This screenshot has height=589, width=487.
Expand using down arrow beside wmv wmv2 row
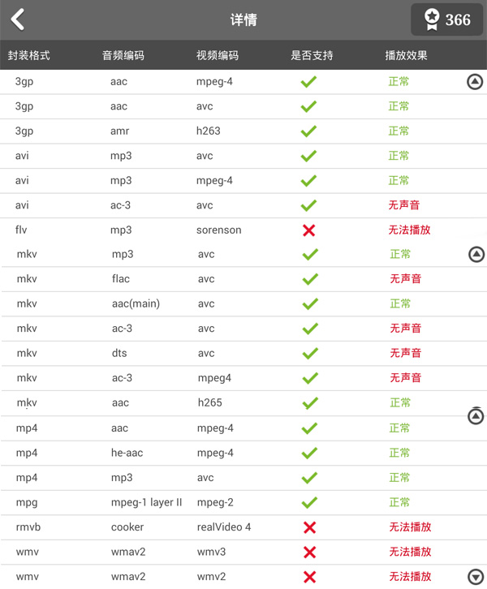click(x=476, y=577)
